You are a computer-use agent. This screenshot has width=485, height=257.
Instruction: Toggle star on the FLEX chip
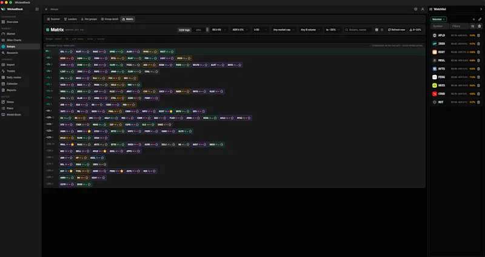[x=181, y=118]
